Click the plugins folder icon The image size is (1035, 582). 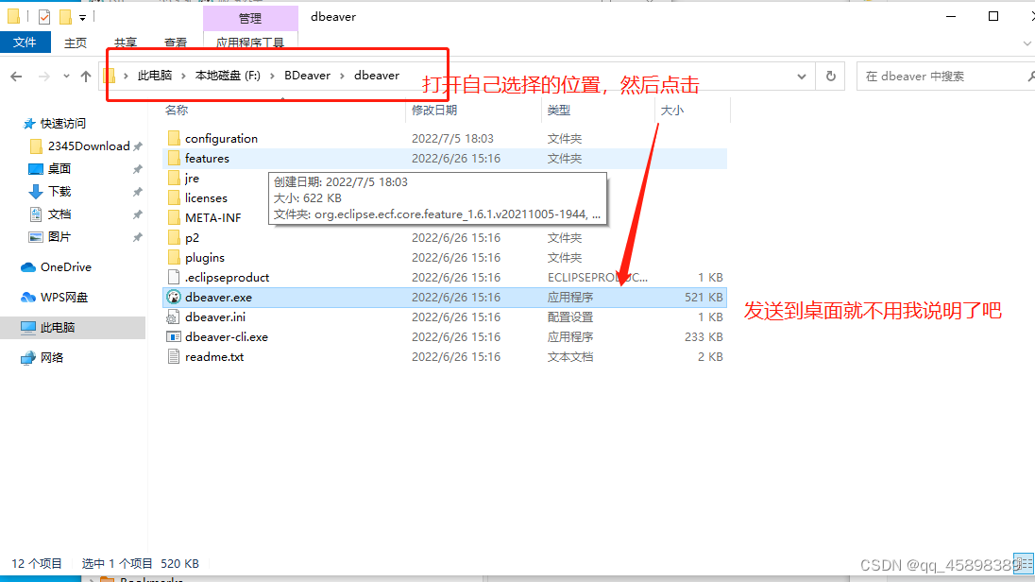pyautogui.click(x=174, y=257)
